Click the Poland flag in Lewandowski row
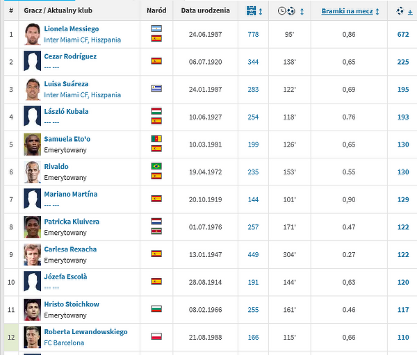The height and width of the screenshot is (355, 417). (156, 336)
